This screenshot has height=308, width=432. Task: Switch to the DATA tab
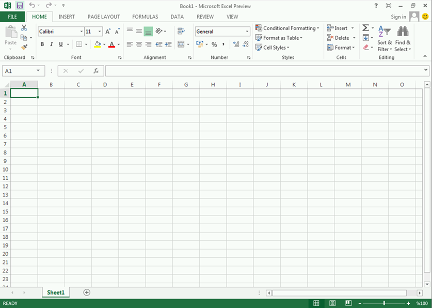pos(177,17)
